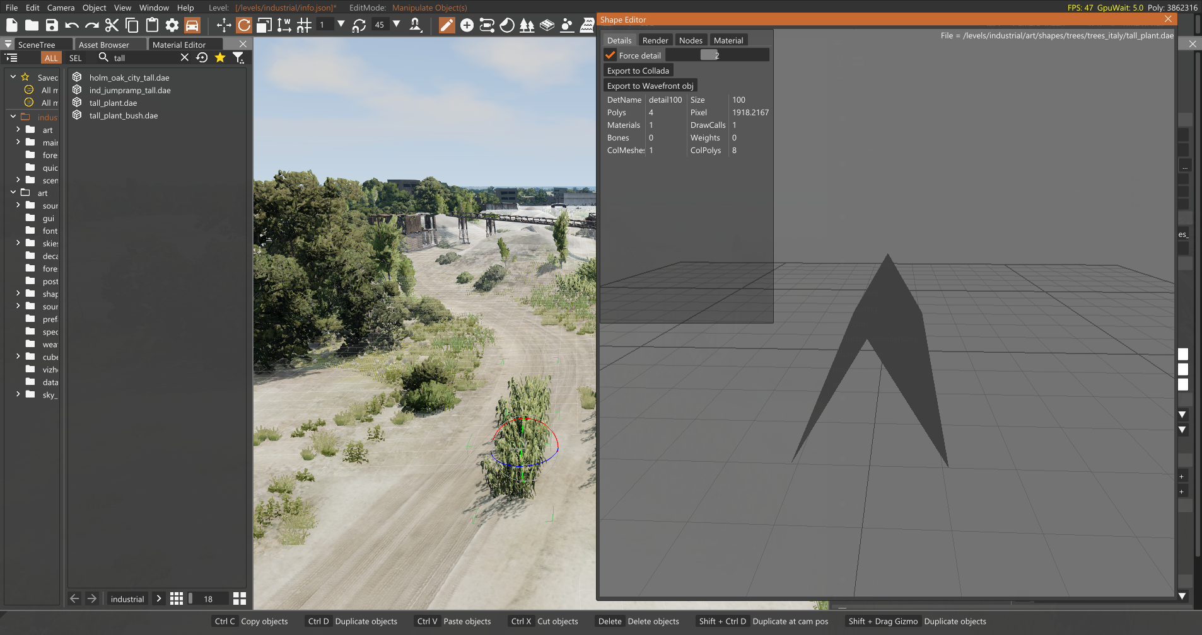1202x635 pixels.
Task: Open the Window menu
Action: (x=154, y=8)
